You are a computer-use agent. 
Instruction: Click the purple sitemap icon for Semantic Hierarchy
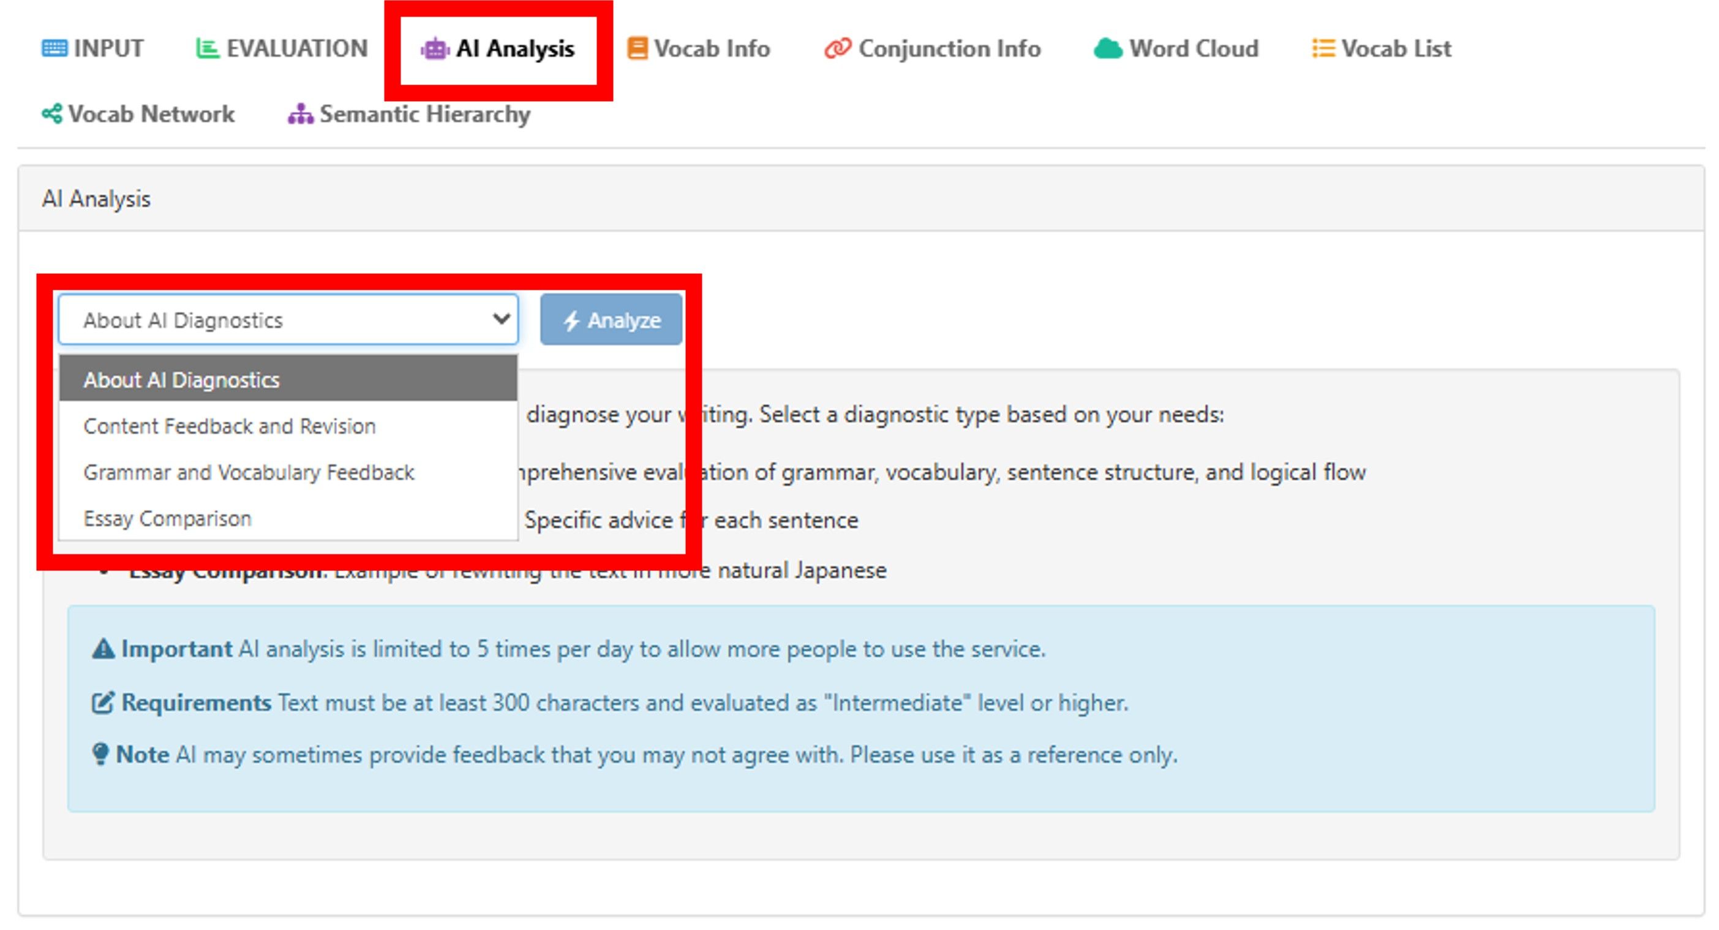300,114
